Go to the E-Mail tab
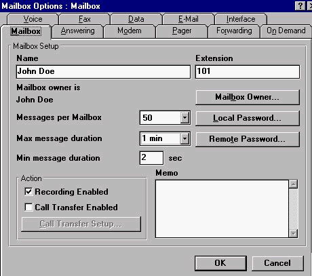This screenshot has width=312, height=276. point(189,19)
